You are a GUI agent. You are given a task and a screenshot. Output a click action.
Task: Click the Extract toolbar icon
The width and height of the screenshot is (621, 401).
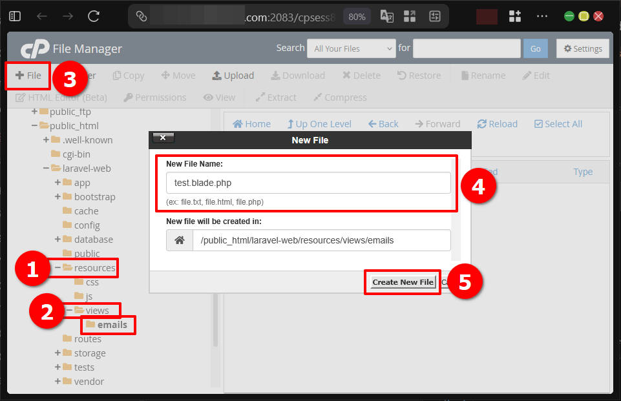point(275,98)
